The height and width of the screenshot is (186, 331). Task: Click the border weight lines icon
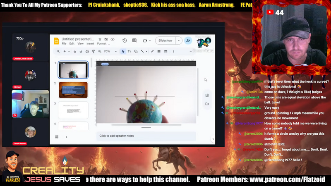pyautogui.click(x=159, y=51)
